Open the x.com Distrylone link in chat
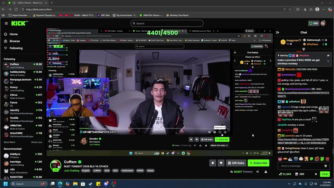This screenshot has height=188, width=334. [x=303, y=95]
